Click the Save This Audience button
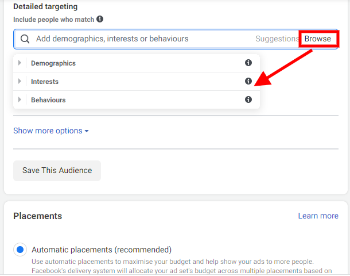This screenshot has height=276, width=350. pyautogui.click(x=57, y=170)
